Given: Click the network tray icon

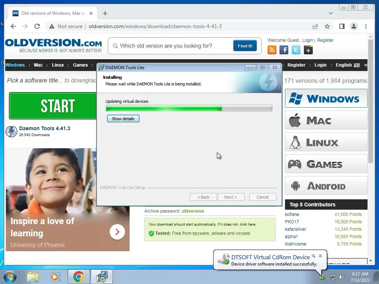Looking at the screenshot, I should [x=333, y=277].
